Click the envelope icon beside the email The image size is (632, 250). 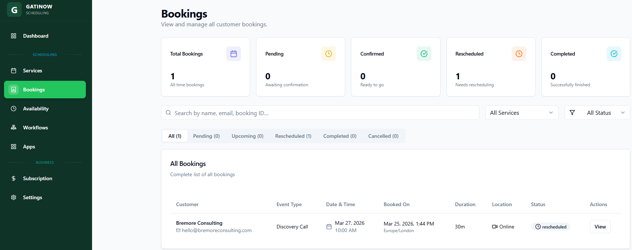pyautogui.click(x=178, y=230)
